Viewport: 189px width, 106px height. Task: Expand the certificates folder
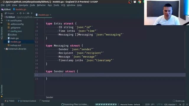6,21
